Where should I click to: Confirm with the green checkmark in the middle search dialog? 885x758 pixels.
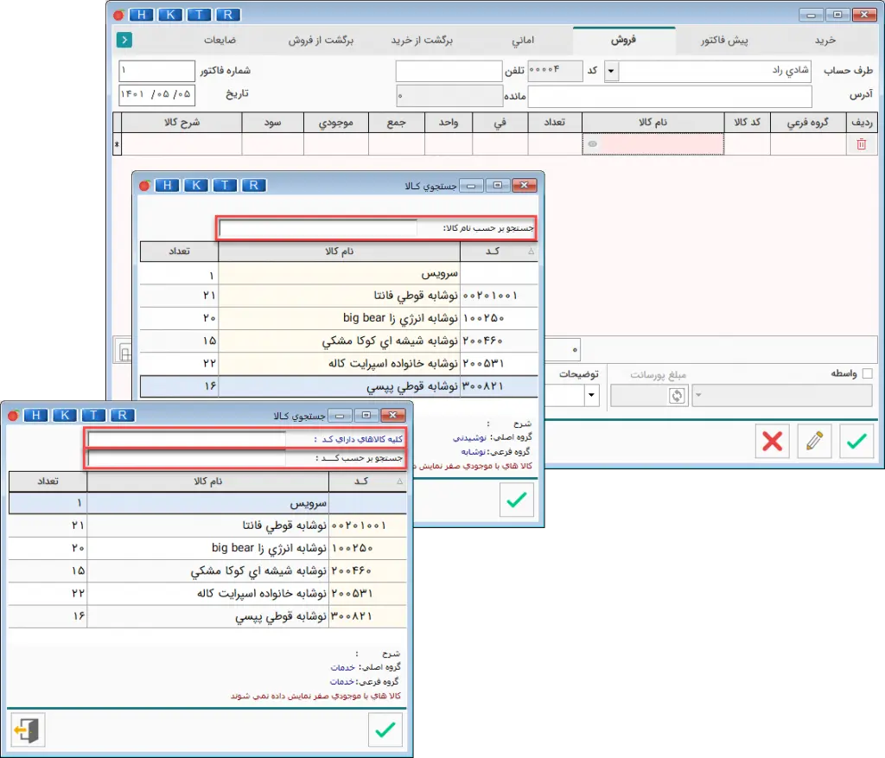click(x=516, y=500)
